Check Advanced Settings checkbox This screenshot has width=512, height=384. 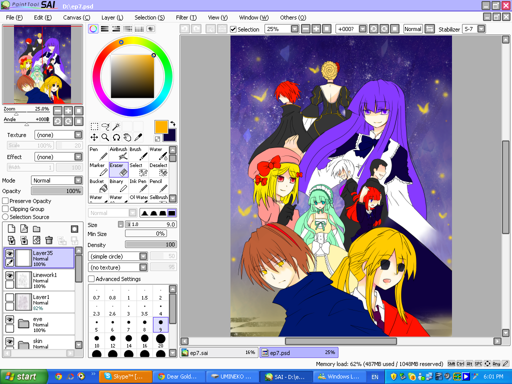91,279
